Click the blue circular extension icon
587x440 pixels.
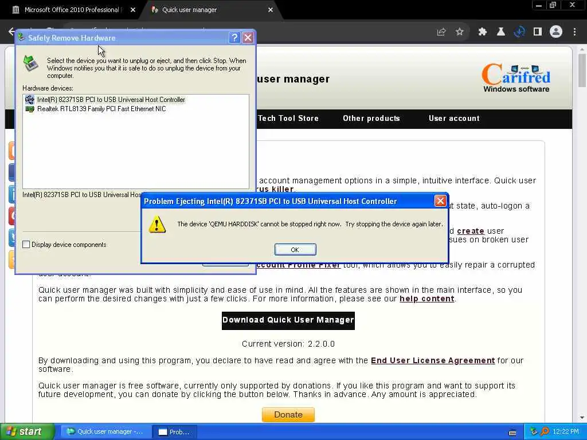(519, 32)
